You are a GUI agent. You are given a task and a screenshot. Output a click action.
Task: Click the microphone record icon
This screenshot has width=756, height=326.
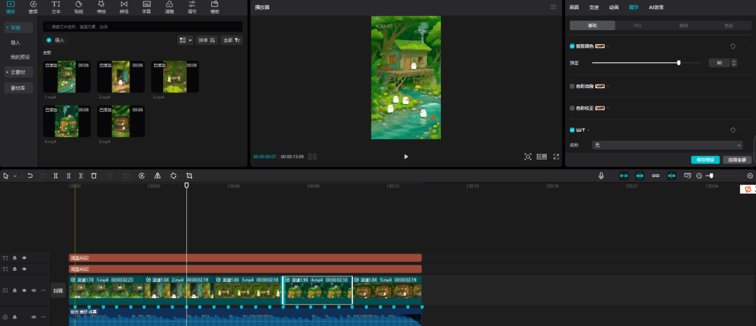[601, 176]
